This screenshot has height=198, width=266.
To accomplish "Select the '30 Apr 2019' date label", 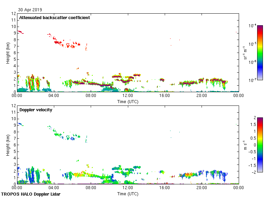I will 30,10.
